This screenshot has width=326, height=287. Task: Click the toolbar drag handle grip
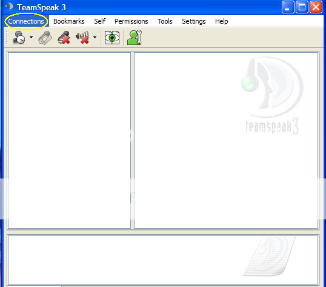pos(7,38)
